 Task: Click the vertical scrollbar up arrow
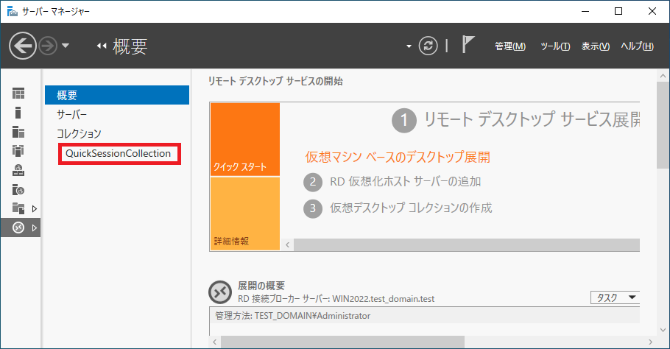663,76
